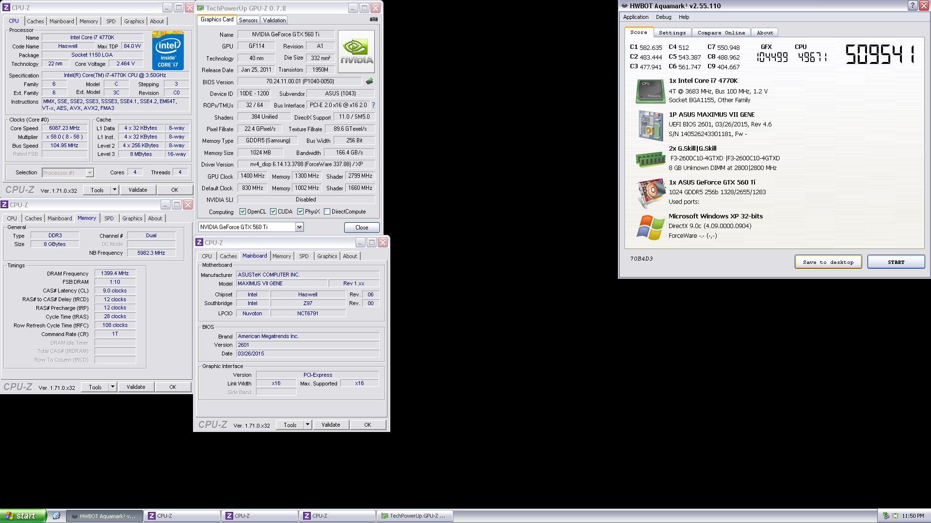This screenshot has width=931, height=523.
Task: Click Tools button in Memory CPU-Z window
Action: coord(95,387)
